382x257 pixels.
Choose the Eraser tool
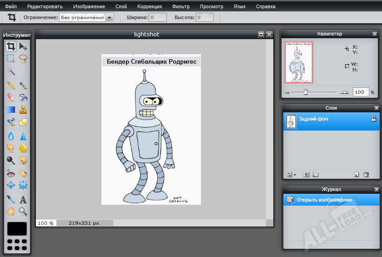point(11,97)
